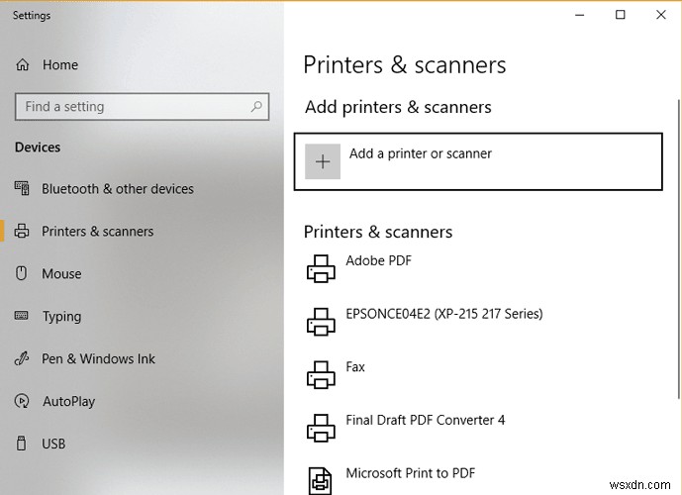
Task: Click the search magnifier icon
Action: [256, 106]
